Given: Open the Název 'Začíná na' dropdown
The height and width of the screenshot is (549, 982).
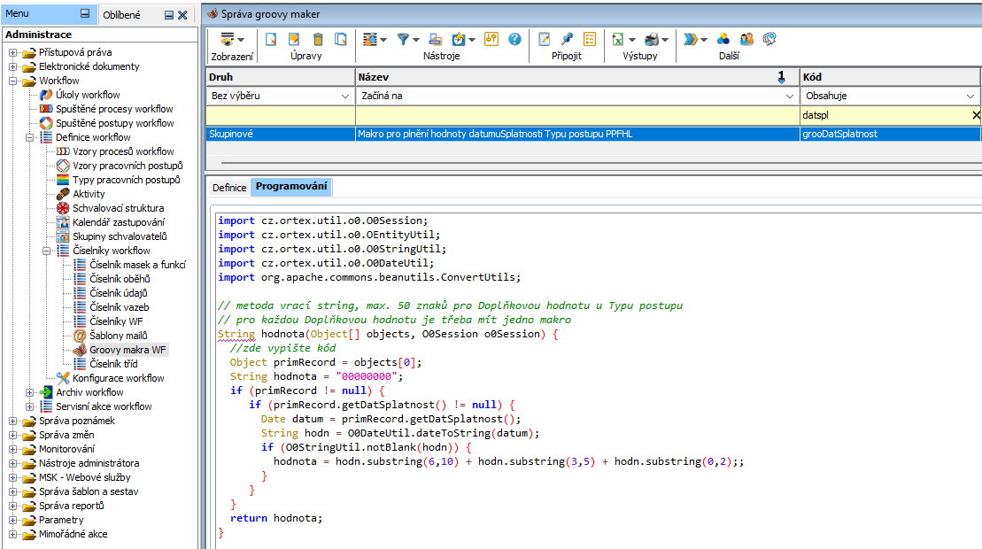Looking at the screenshot, I should pos(790,96).
